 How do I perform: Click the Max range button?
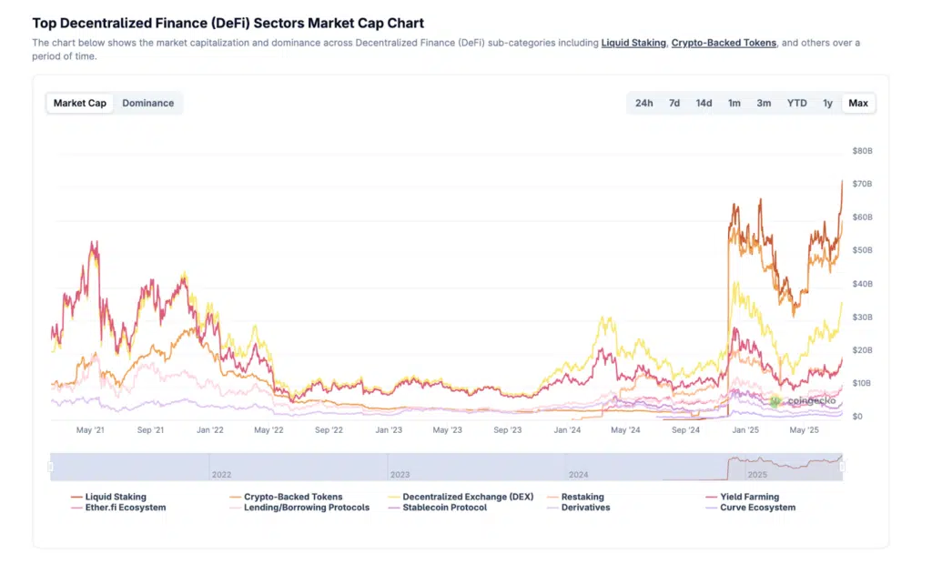[x=858, y=103]
